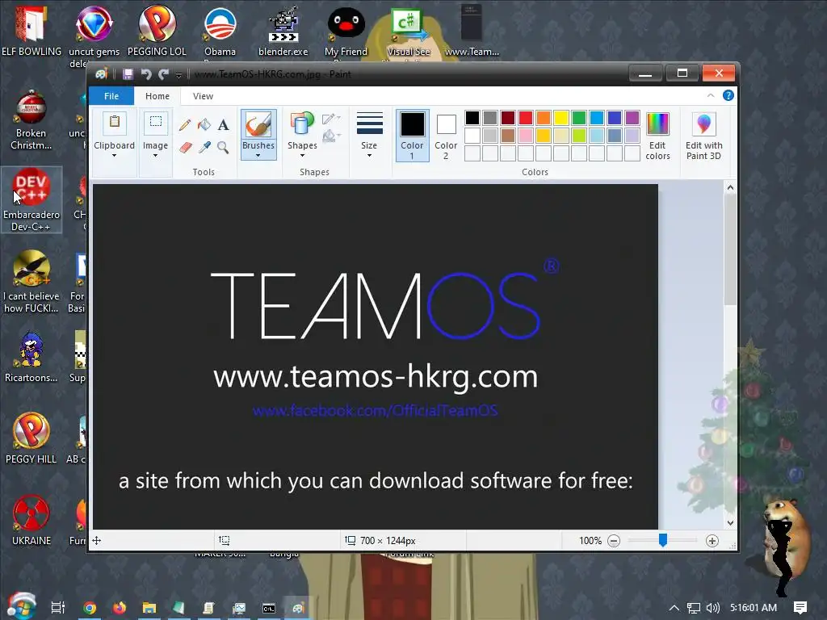
Task: Show hidden system tray icons
Action: [674, 608]
